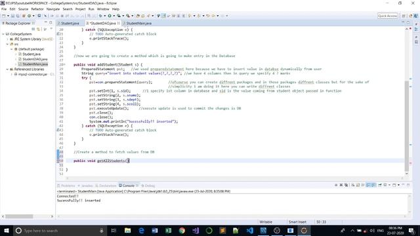
Task: Close the StudentDAO.java editor tab
Action: coord(118,24)
